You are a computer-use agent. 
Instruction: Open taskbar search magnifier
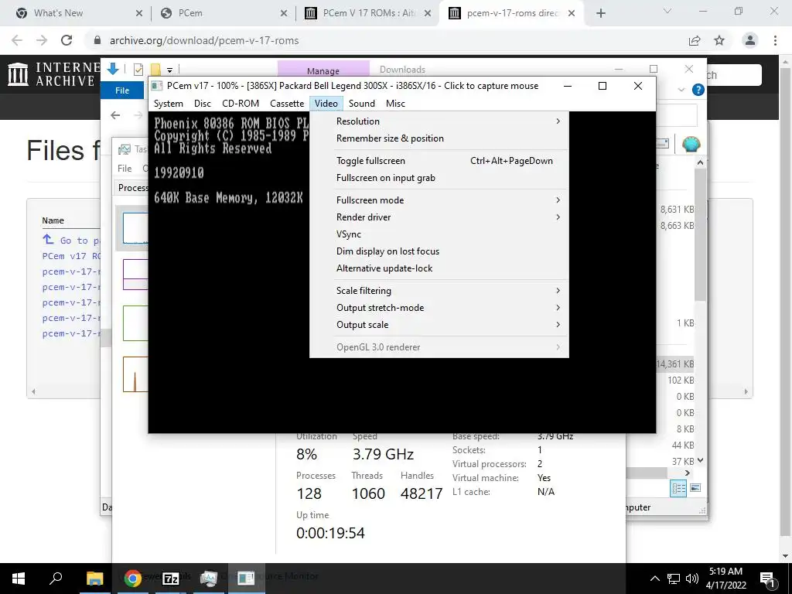pyautogui.click(x=56, y=578)
